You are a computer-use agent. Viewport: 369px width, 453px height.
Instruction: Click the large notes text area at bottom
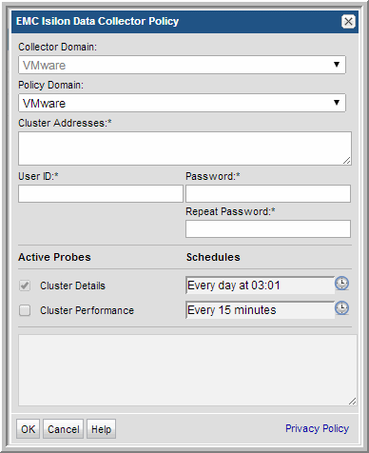[x=187, y=370]
